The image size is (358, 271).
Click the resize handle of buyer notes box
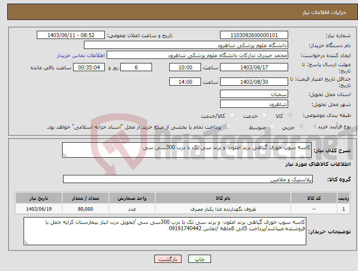coord(26,242)
